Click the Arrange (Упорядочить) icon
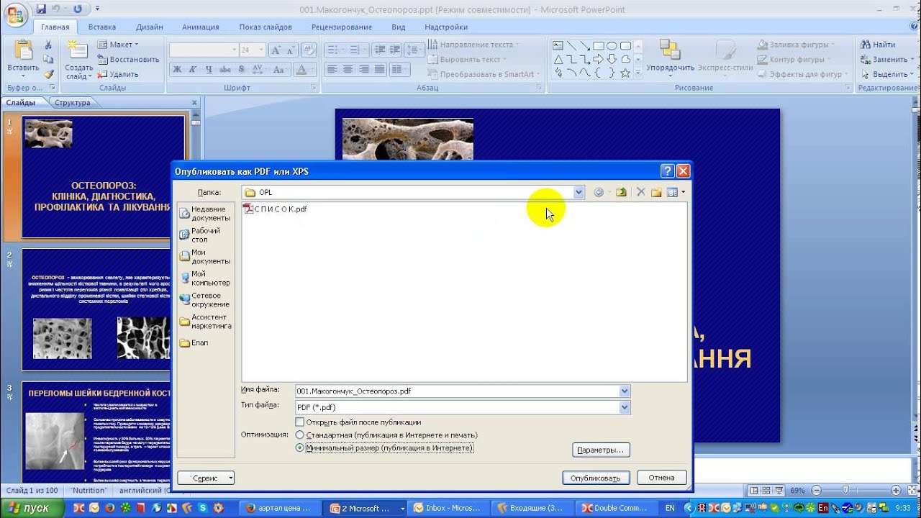921x518 pixels. tap(670, 50)
